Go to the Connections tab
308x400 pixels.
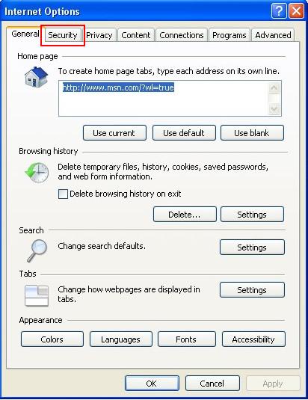(x=182, y=35)
